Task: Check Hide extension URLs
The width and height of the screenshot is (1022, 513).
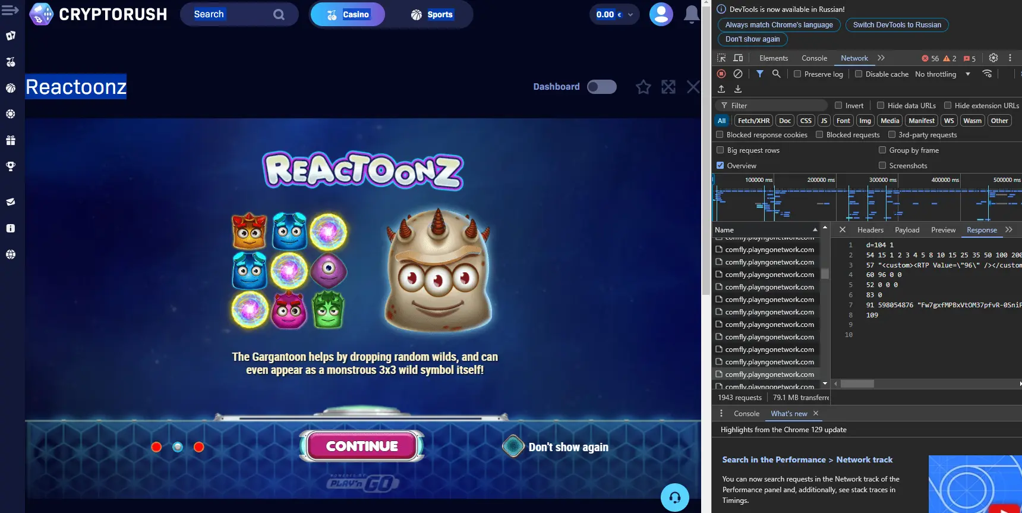Action: 948,105
